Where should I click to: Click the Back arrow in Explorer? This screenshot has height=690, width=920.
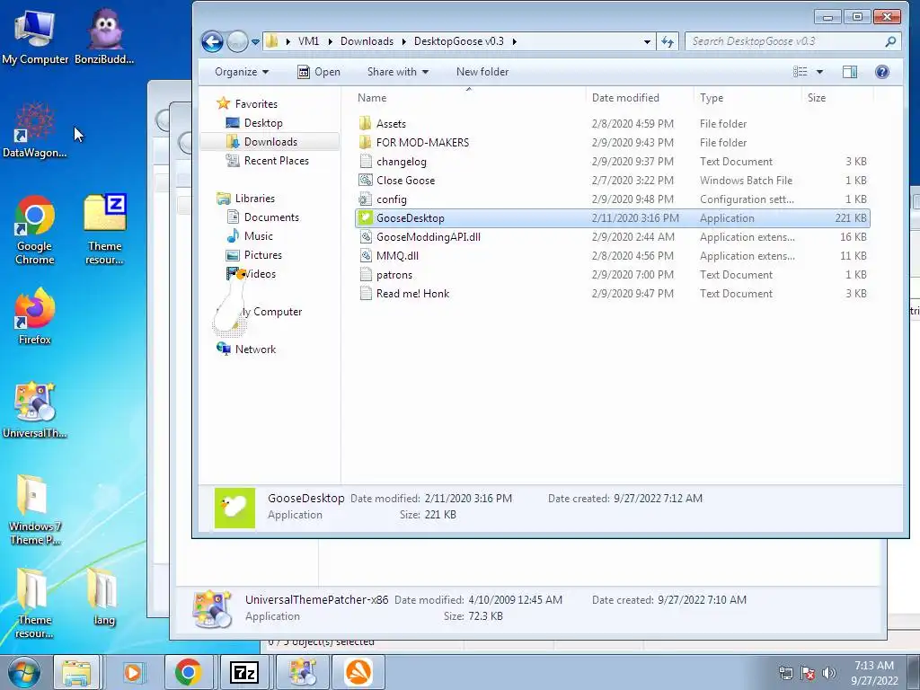click(x=212, y=41)
